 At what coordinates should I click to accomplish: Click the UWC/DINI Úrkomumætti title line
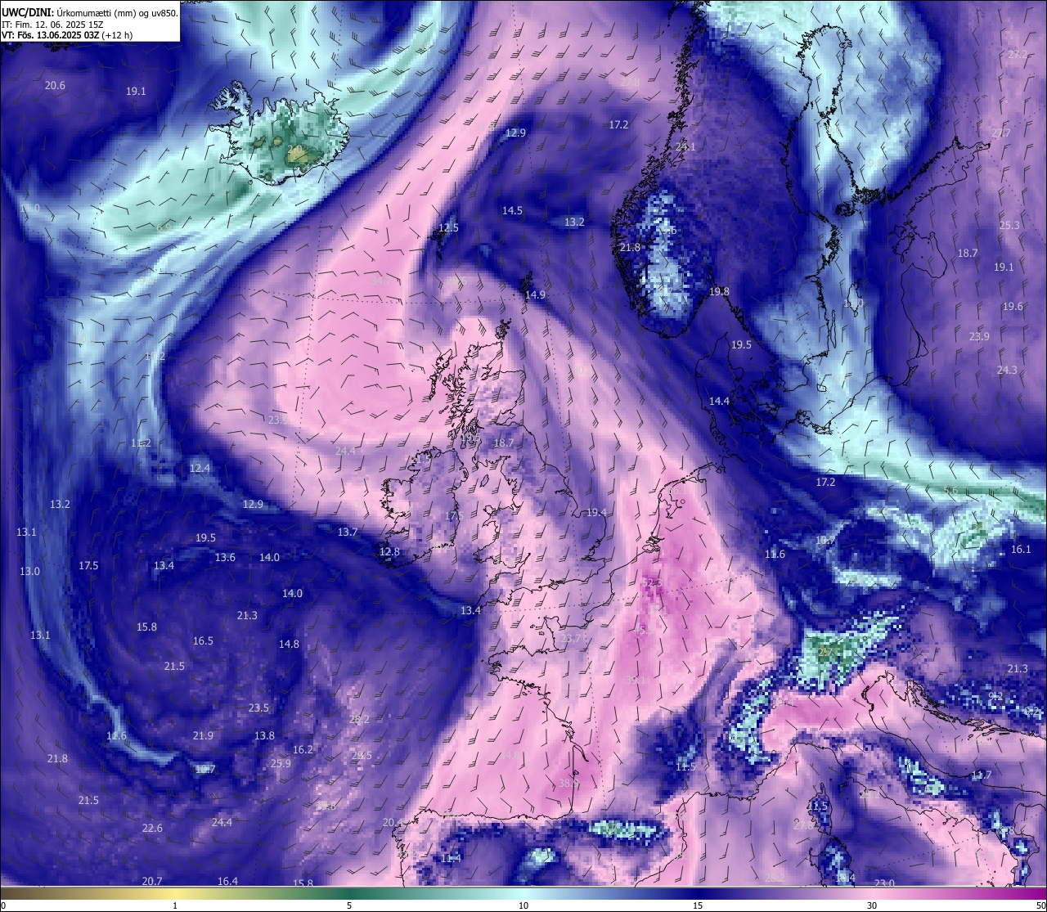[x=89, y=12]
